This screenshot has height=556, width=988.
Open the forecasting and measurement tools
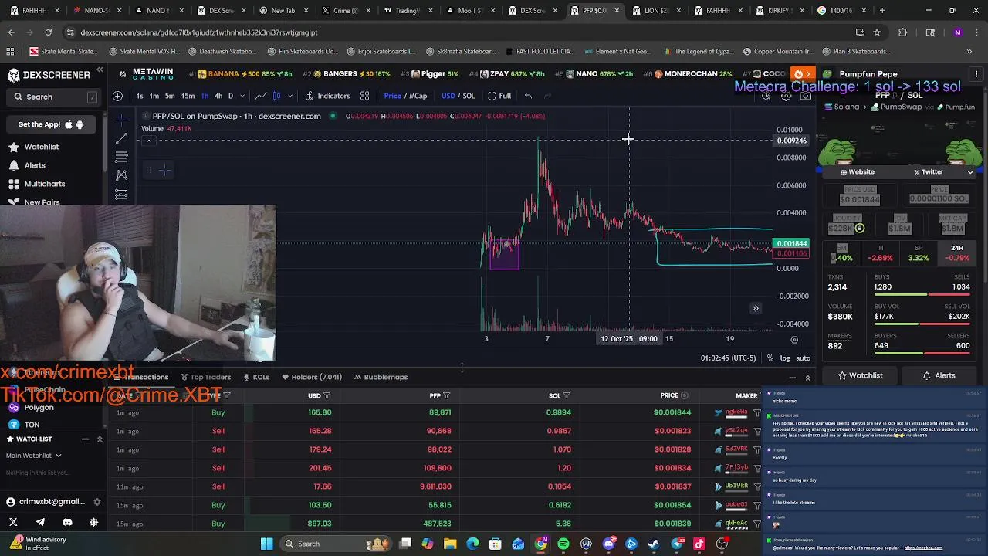[121, 194]
